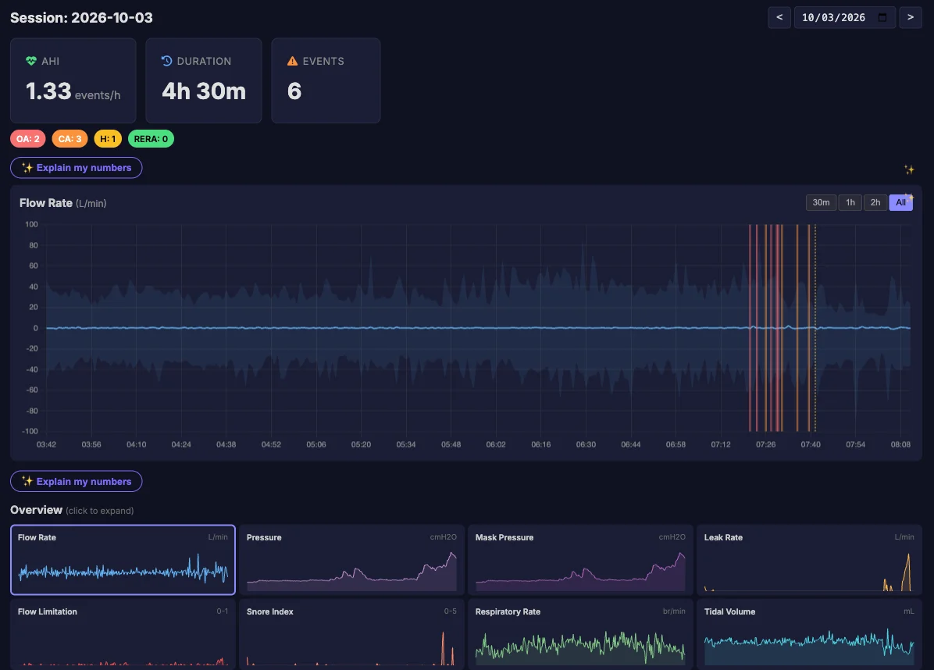The height and width of the screenshot is (670, 934).
Task: Click the 03:42 time axis label
Action: click(46, 444)
